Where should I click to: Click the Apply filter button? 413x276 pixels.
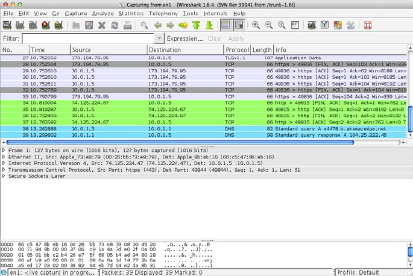pyautogui.click(x=236, y=39)
